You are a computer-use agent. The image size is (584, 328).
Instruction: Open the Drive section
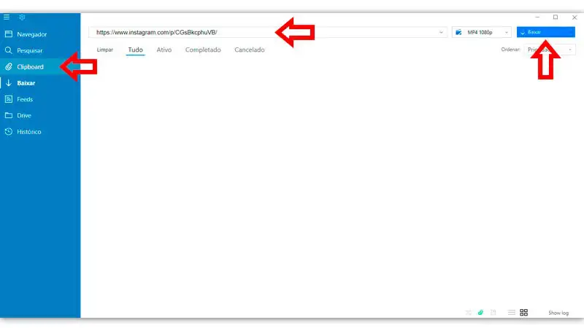(x=40, y=116)
